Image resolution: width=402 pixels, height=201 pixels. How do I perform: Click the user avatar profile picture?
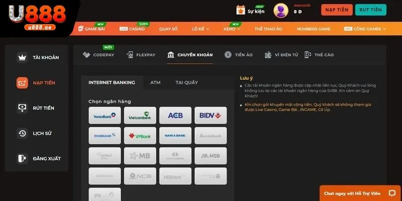click(x=280, y=11)
